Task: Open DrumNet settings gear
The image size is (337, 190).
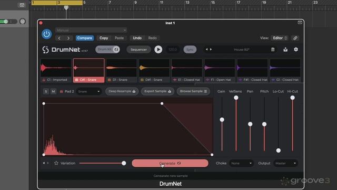Action: tap(296, 49)
